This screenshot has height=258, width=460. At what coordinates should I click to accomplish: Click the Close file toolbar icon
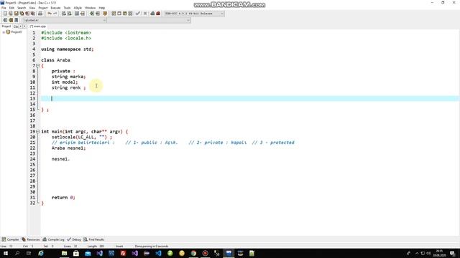point(27,14)
